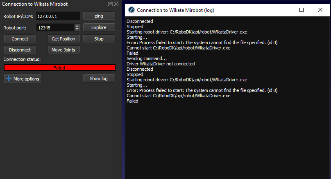Minimize the log window
This screenshot has width=331, height=179.
(x=283, y=10)
